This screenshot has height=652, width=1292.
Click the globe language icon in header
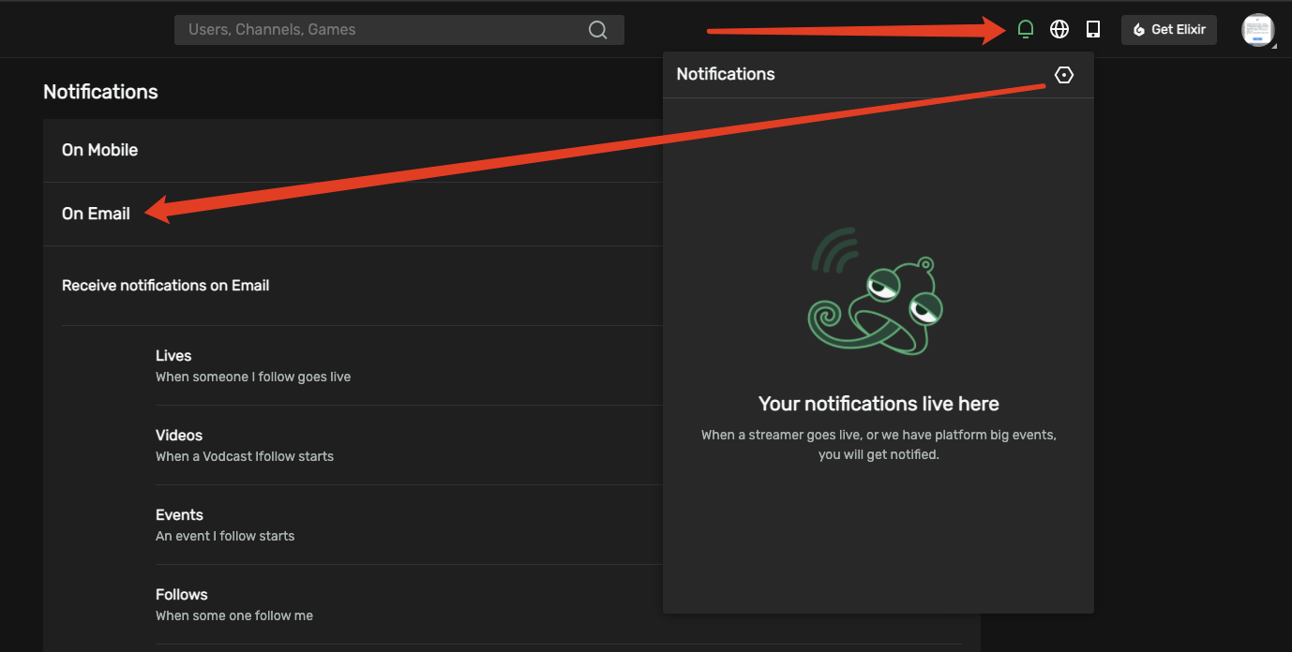(1059, 28)
